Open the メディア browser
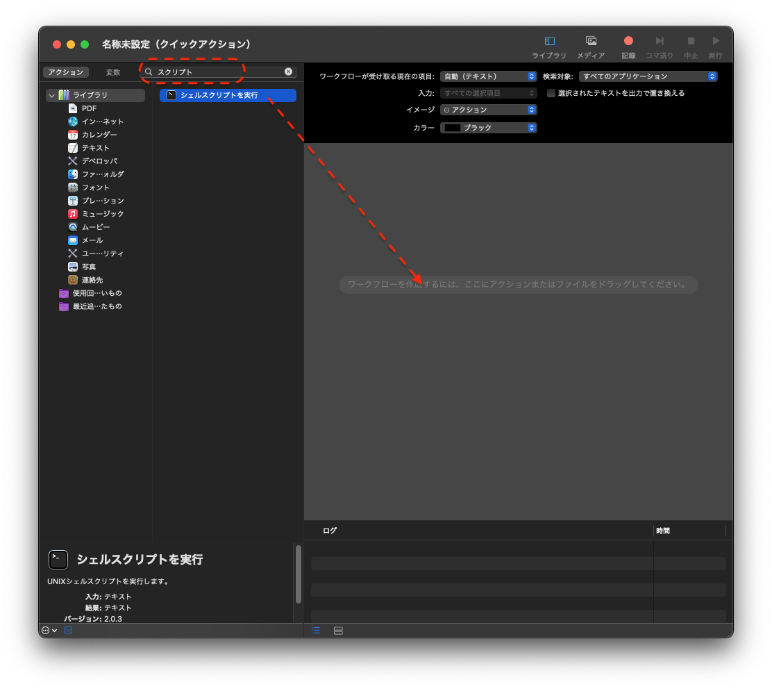 tap(591, 47)
